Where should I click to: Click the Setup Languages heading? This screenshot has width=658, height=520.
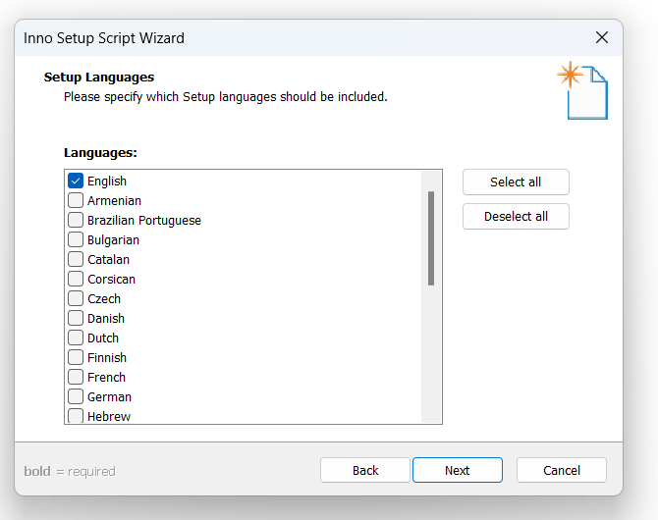(x=99, y=78)
